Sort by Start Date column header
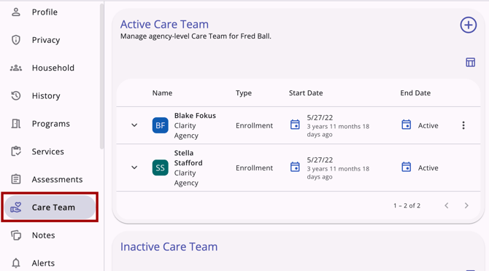The width and height of the screenshot is (489, 271). tap(306, 93)
